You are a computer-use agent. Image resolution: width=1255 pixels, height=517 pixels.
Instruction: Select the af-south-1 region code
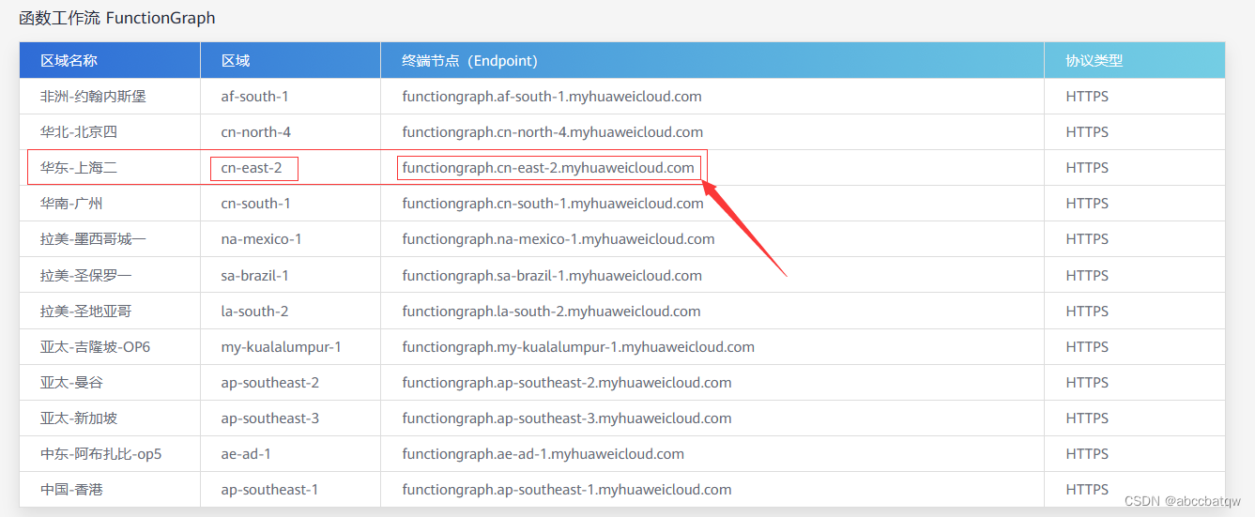point(255,97)
